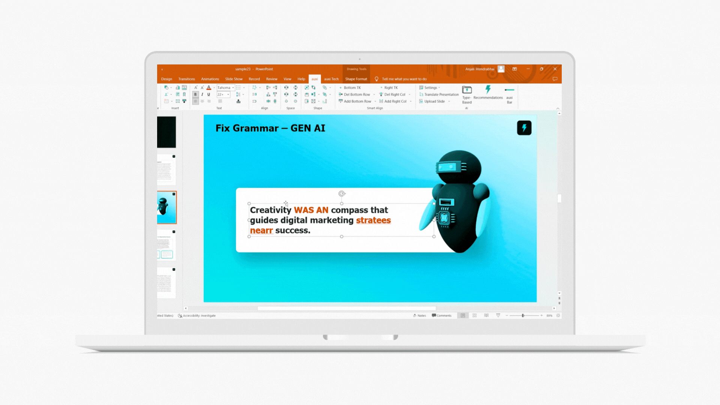Expand the font size 22+ dropdown
Image resolution: width=720 pixels, height=405 pixels.
(x=228, y=94)
